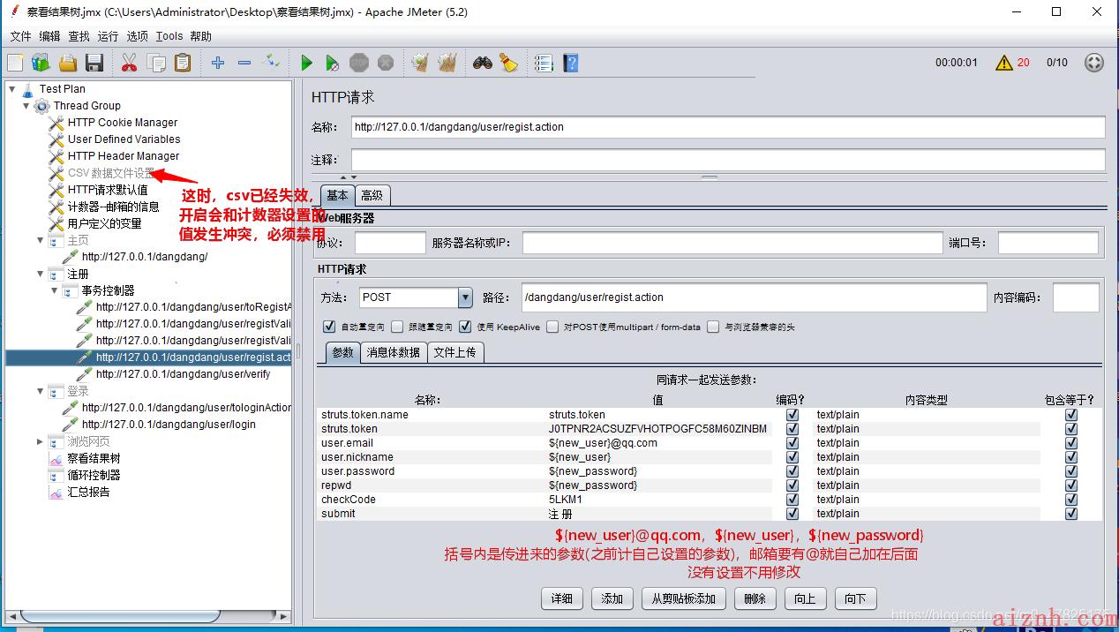
Task: Collapse the 登录 node
Action: point(40,390)
